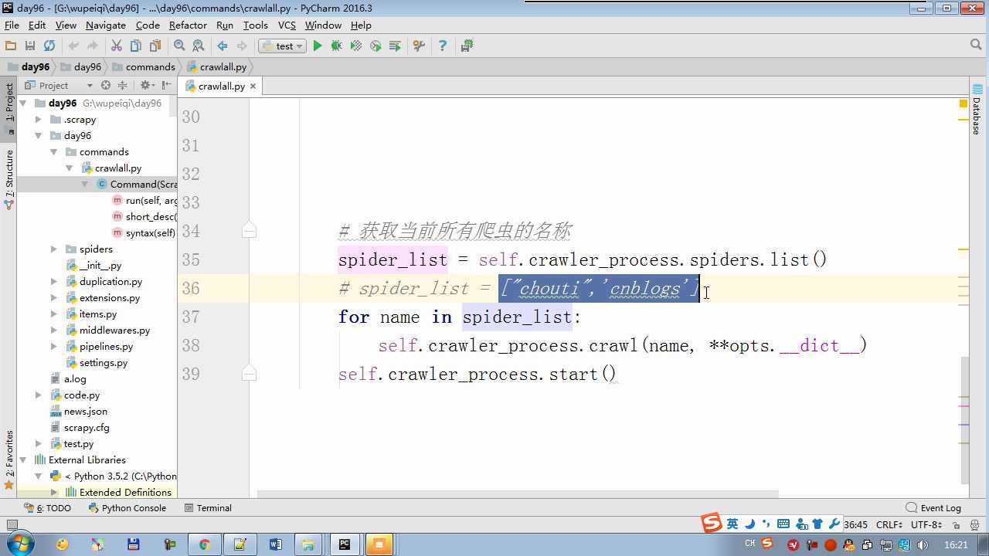The height and width of the screenshot is (556, 989).
Task: Expand the test.py node
Action: [x=39, y=444]
